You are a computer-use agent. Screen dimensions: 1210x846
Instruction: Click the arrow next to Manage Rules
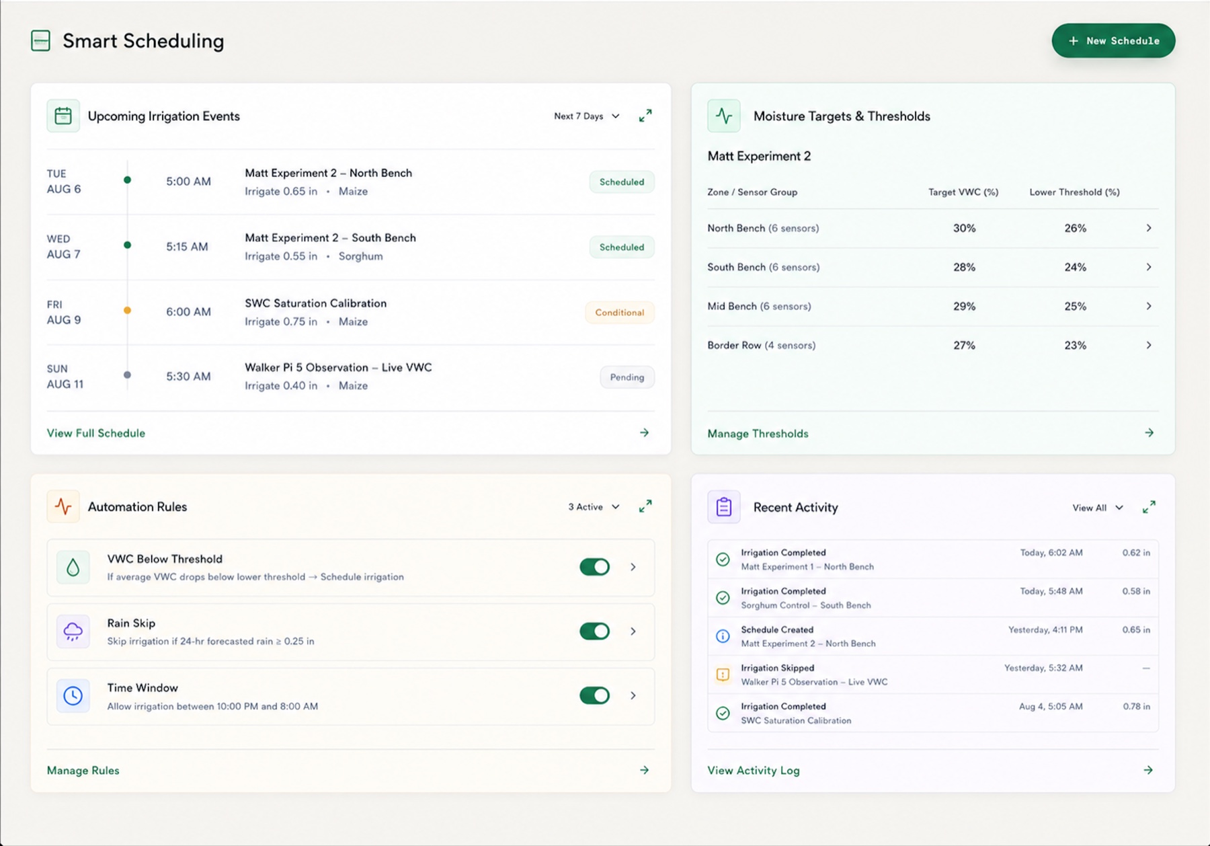pyautogui.click(x=644, y=770)
